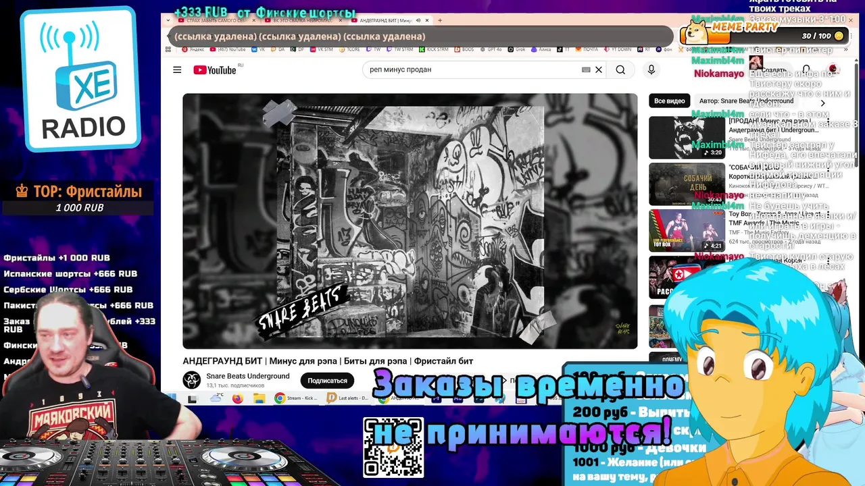Open the ПОЧТА bookmark
The height and width of the screenshot is (486, 865).
[x=587, y=49]
